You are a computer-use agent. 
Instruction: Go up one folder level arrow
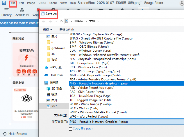[x=61, y=21]
